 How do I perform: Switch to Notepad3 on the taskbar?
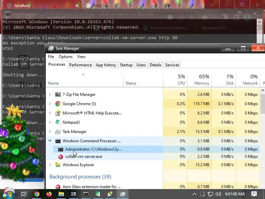pos(98,194)
